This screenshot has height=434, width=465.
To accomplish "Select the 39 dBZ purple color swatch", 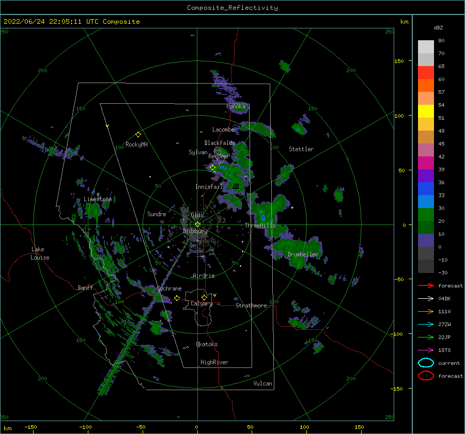I will coord(426,175).
